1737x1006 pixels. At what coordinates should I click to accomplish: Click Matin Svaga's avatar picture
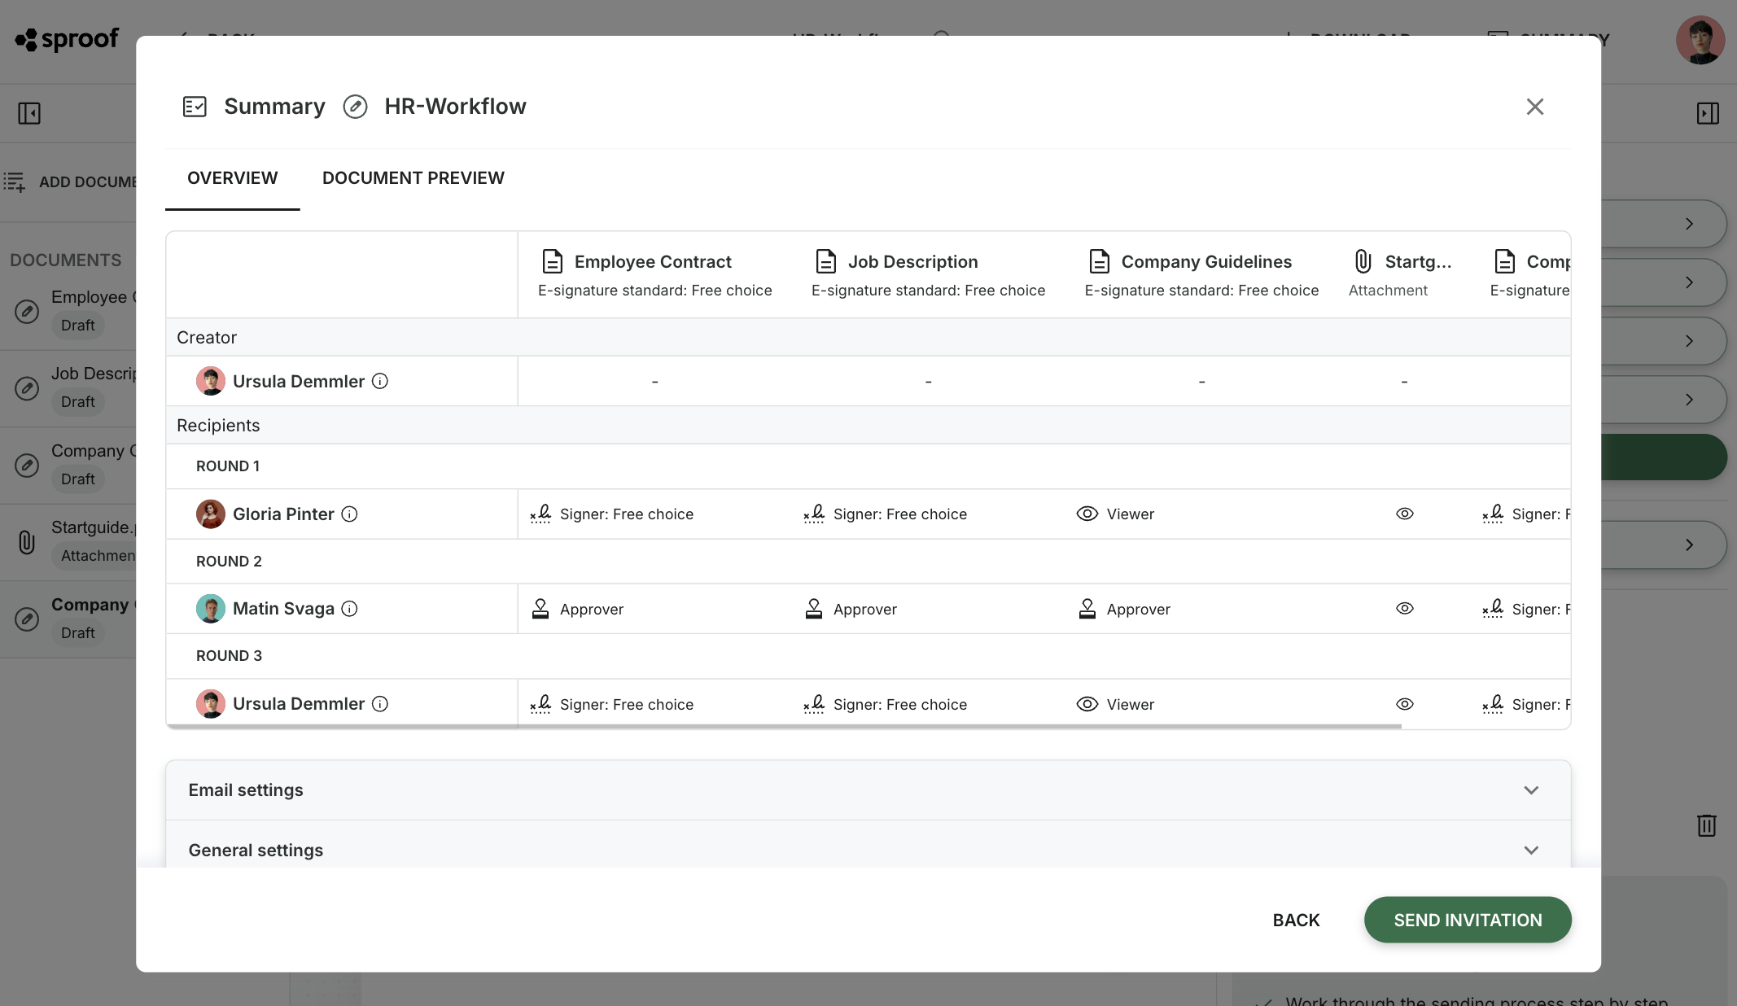tap(211, 608)
